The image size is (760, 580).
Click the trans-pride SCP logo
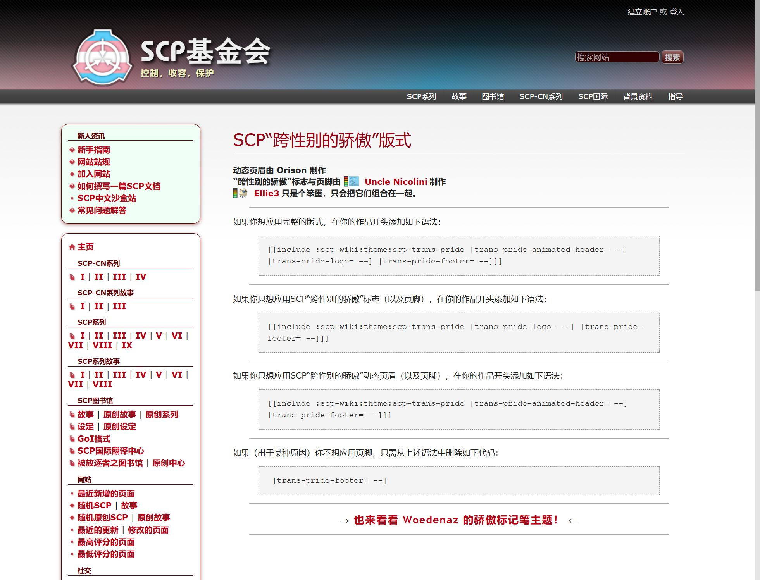(103, 57)
